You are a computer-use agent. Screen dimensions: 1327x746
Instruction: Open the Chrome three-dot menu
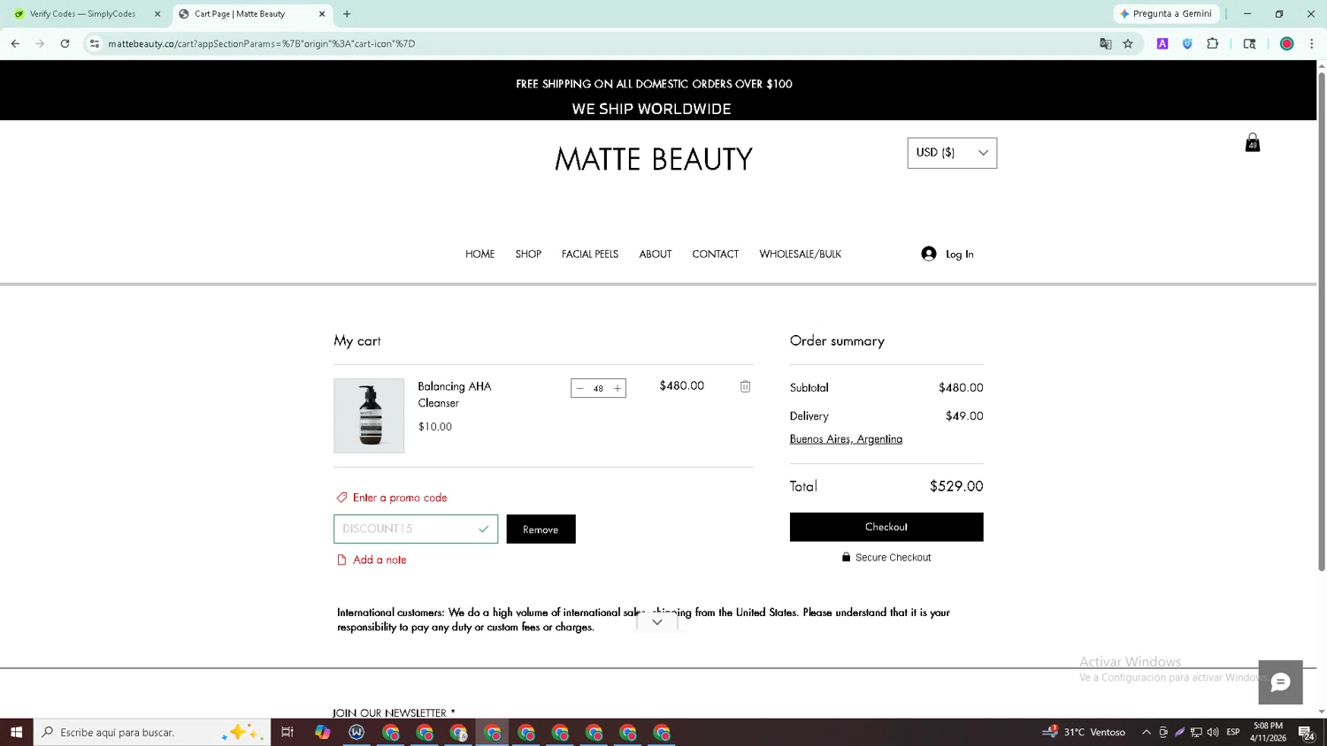(x=1312, y=43)
